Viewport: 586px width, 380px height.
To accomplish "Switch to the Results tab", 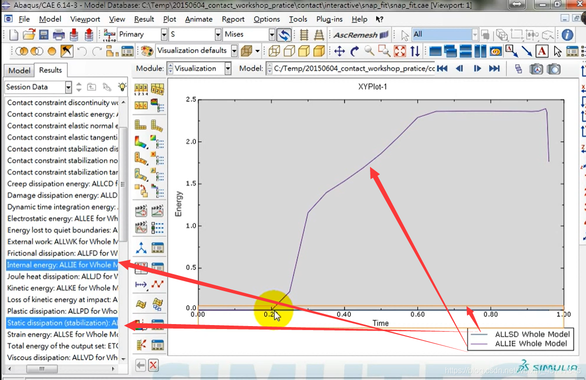I will [50, 70].
